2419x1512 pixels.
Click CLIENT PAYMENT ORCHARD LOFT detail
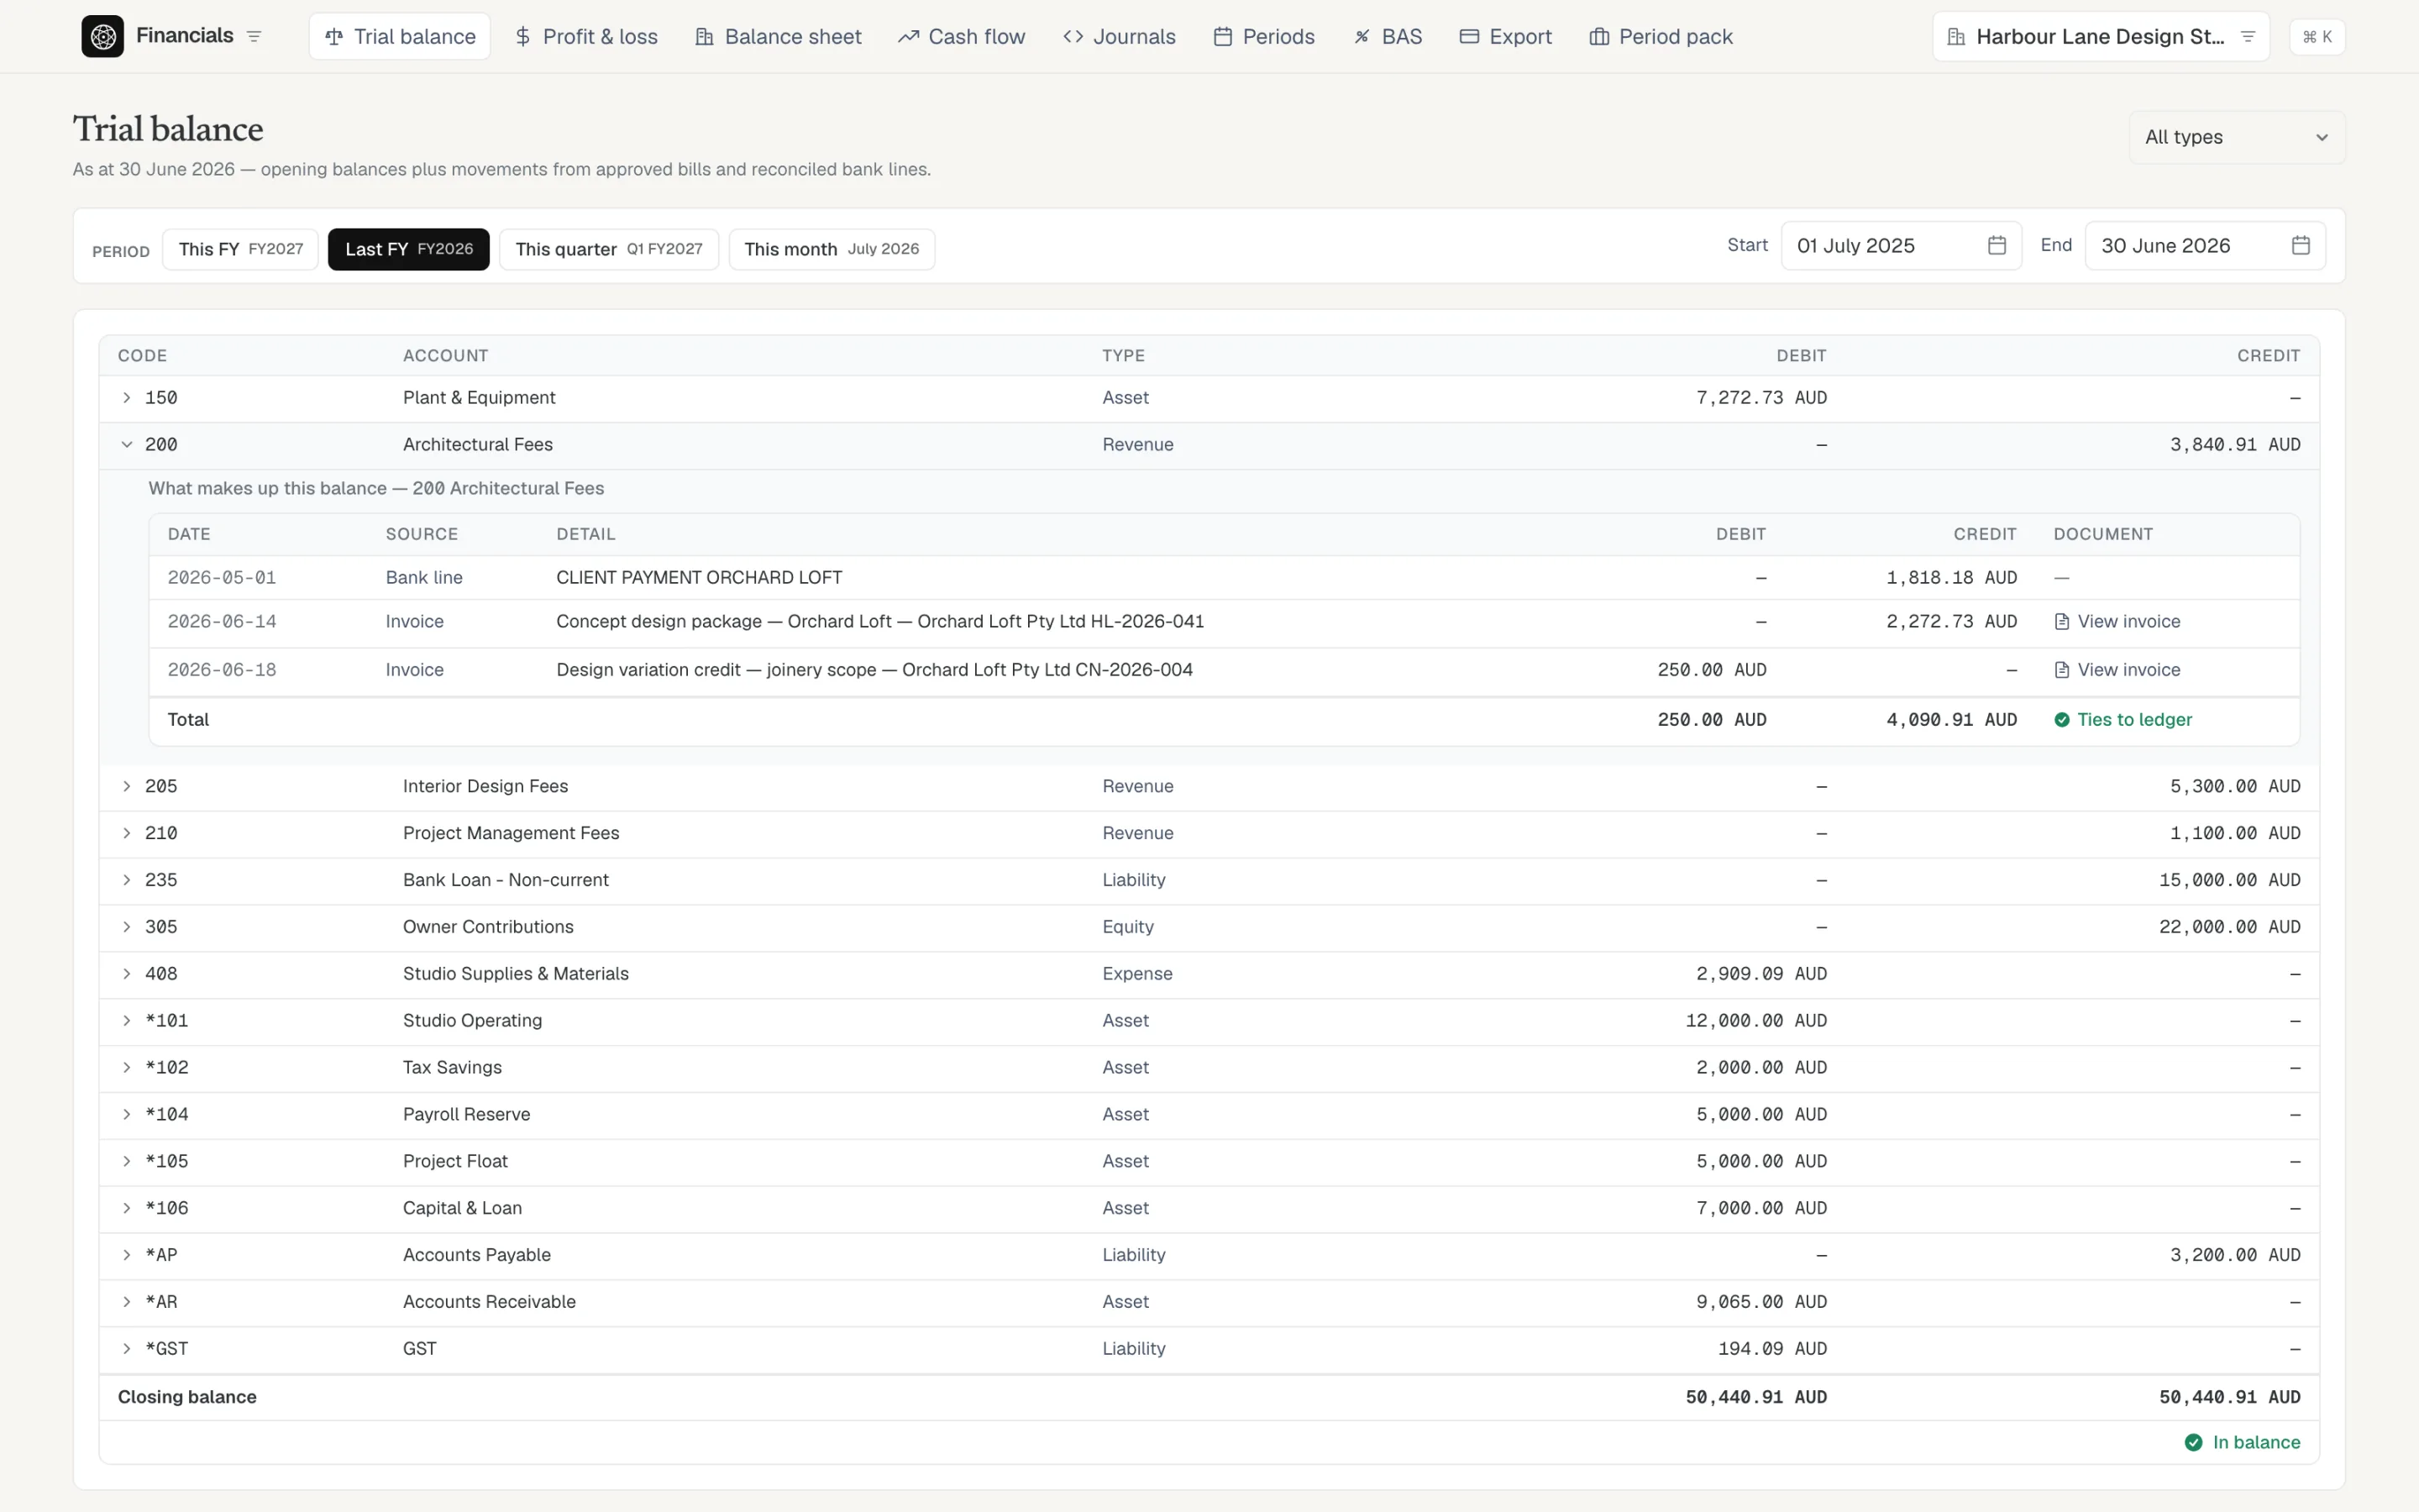tap(699, 578)
